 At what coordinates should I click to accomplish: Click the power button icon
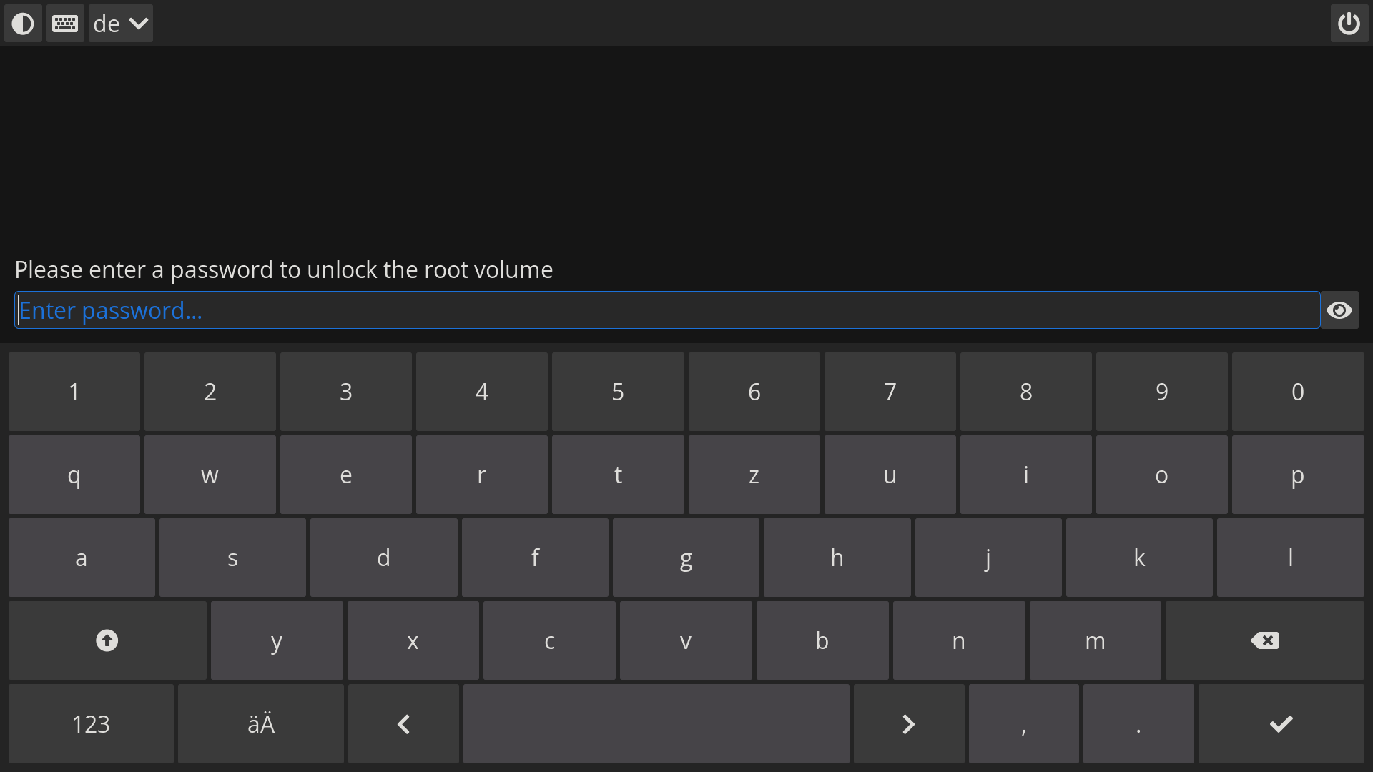pyautogui.click(x=1349, y=24)
